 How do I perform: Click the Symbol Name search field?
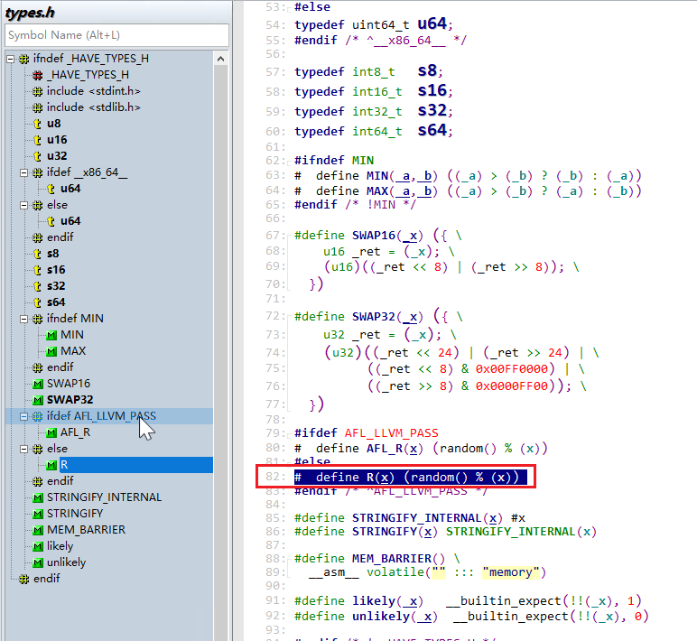tap(116, 35)
